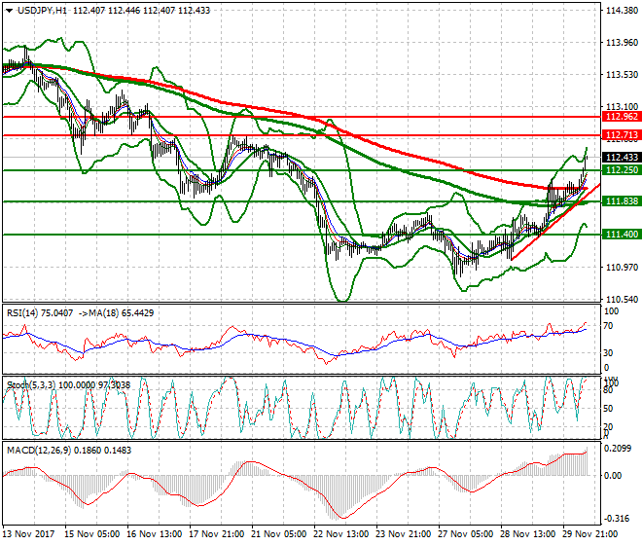Click the MACD scale value 0.2099
Image resolution: width=642 pixels, height=545 pixels.
[619, 449]
